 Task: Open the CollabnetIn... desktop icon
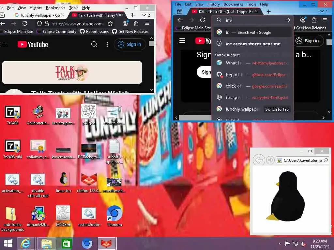(38, 115)
